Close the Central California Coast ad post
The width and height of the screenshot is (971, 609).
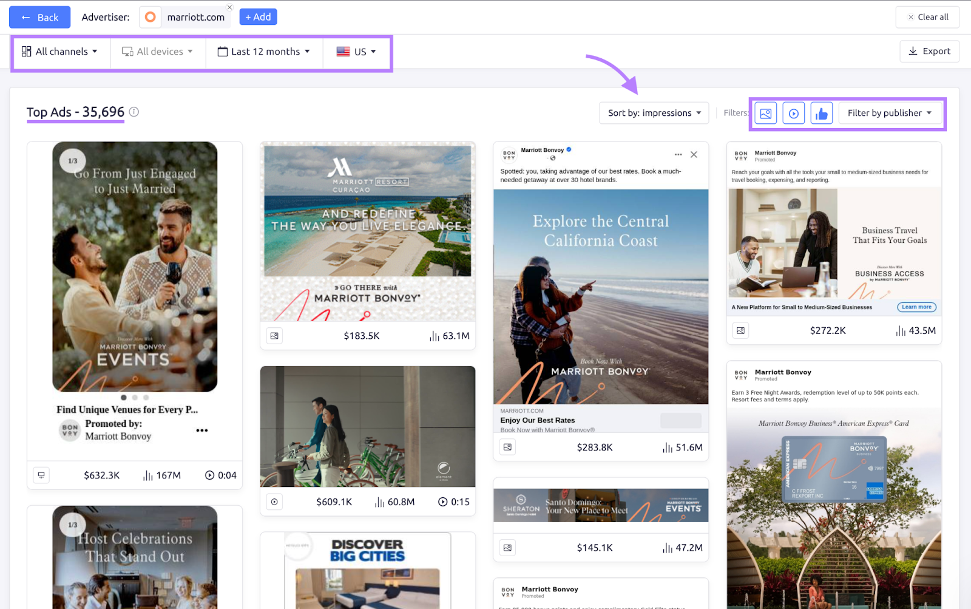coord(694,155)
